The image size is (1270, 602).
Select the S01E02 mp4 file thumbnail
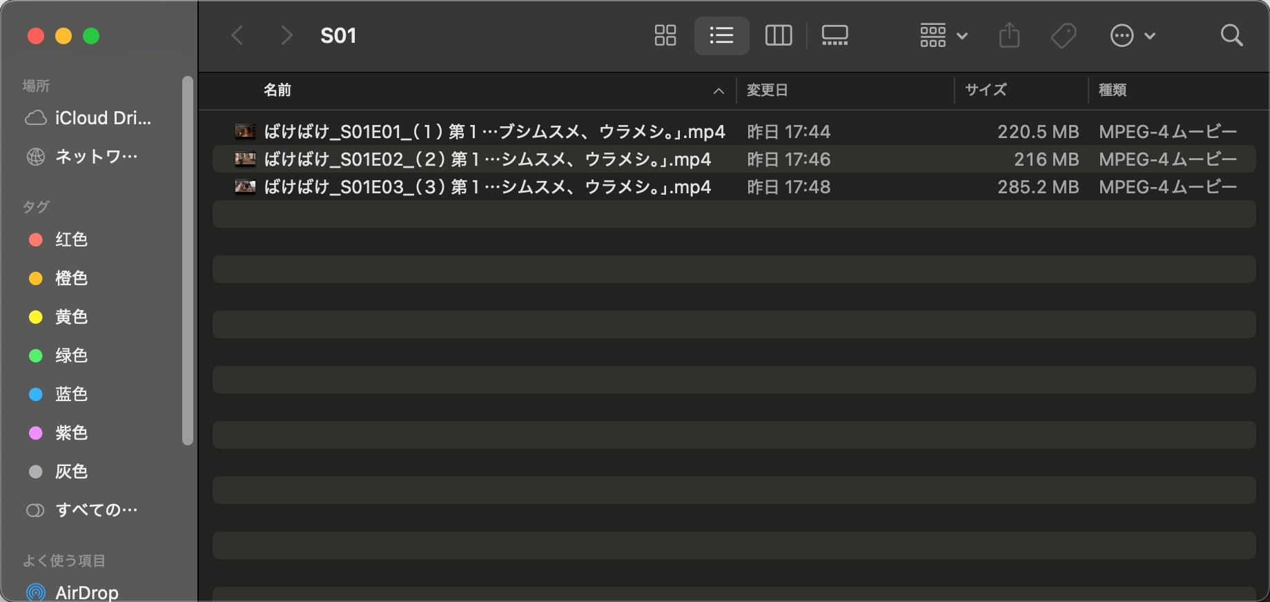tap(245, 159)
